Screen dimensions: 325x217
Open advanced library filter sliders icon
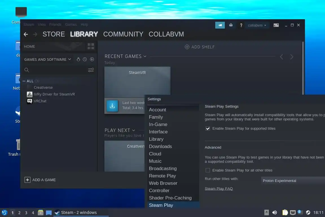[x=91, y=70]
